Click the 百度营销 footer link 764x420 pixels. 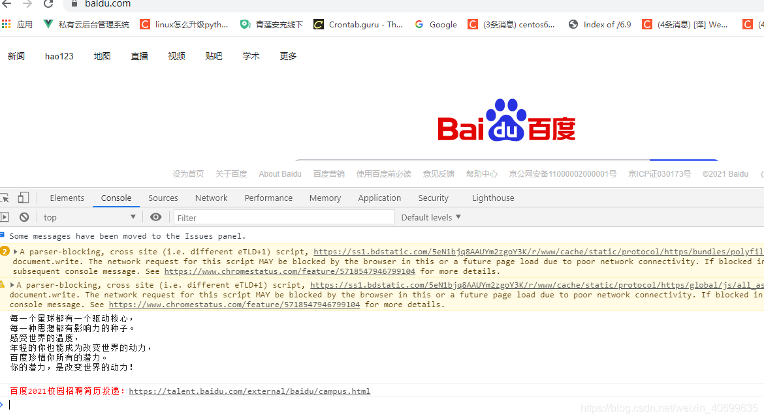pyautogui.click(x=329, y=174)
